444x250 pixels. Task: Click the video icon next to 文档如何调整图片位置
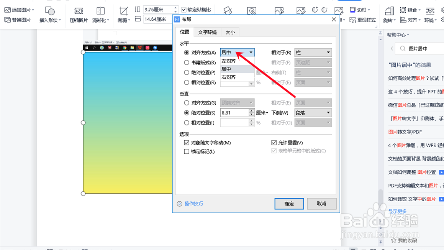pyautogui.click(x=441, y=172)
